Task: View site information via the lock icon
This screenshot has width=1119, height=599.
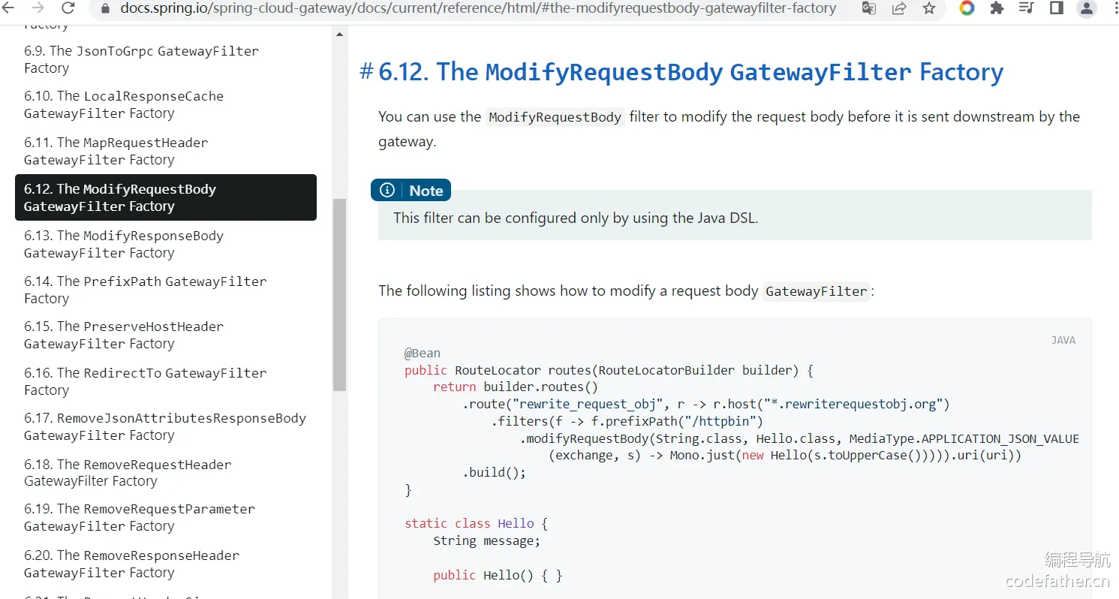Action: [x=105, y=9]
